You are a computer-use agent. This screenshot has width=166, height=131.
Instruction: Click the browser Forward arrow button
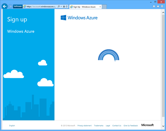tap(10, 6)
